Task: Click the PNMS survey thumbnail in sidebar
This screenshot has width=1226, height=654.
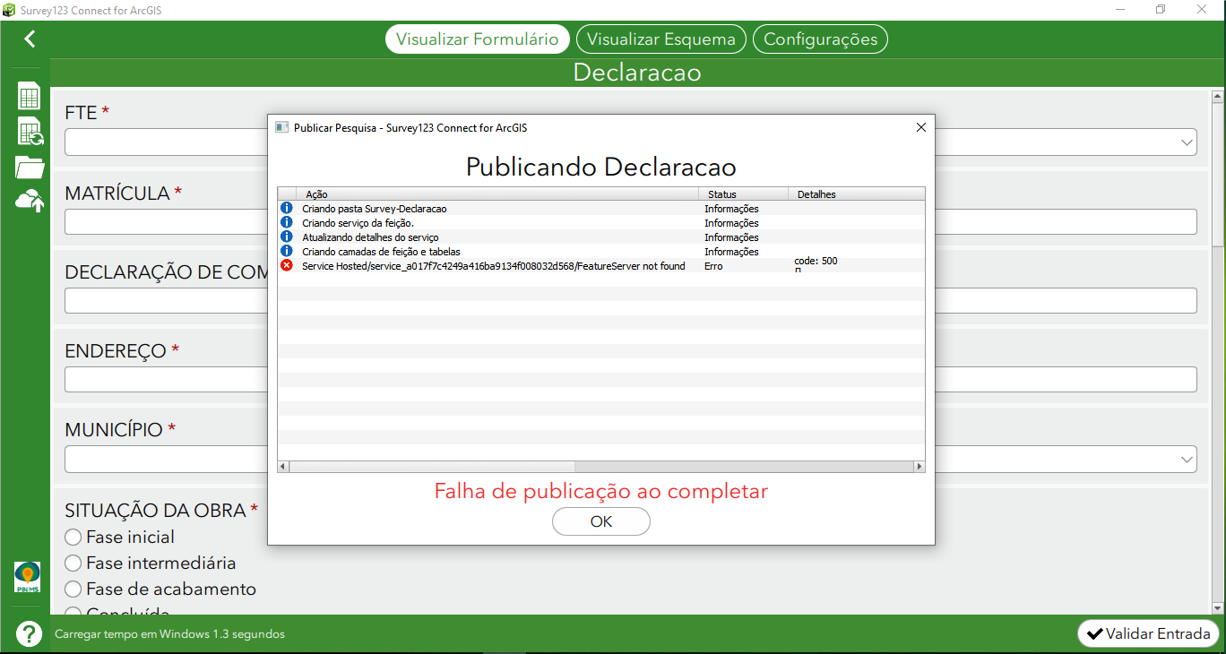Action: coord(28,577)
